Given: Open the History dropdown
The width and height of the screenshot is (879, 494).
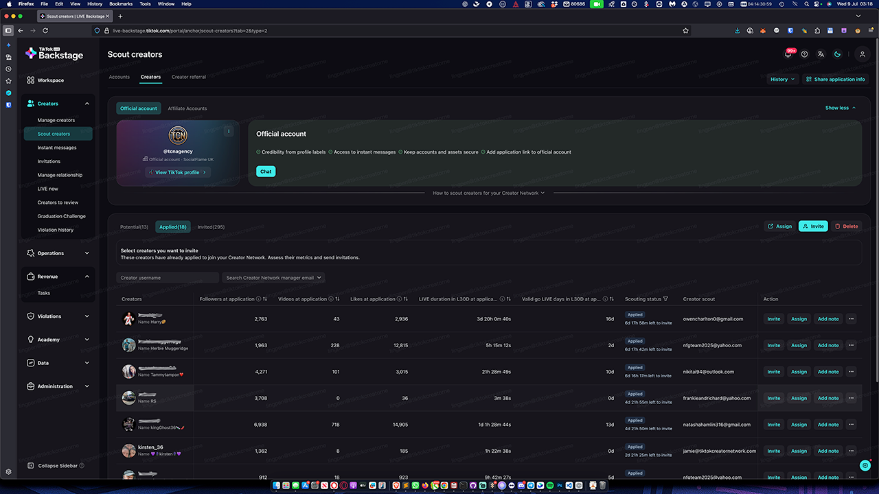Looking at the screenshot, I should point(782,79).
